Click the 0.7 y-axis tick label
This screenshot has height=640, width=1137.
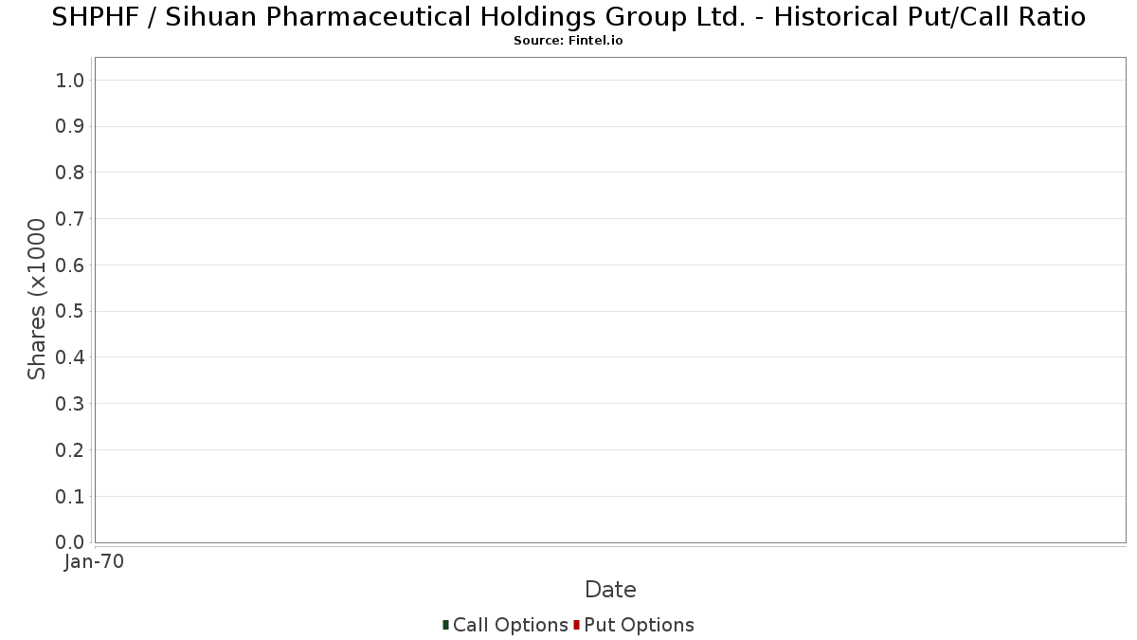(71, 219)
